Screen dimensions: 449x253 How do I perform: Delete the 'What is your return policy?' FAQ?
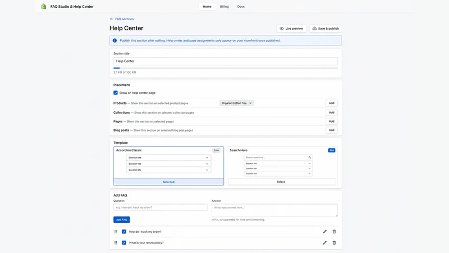(334, 243)
